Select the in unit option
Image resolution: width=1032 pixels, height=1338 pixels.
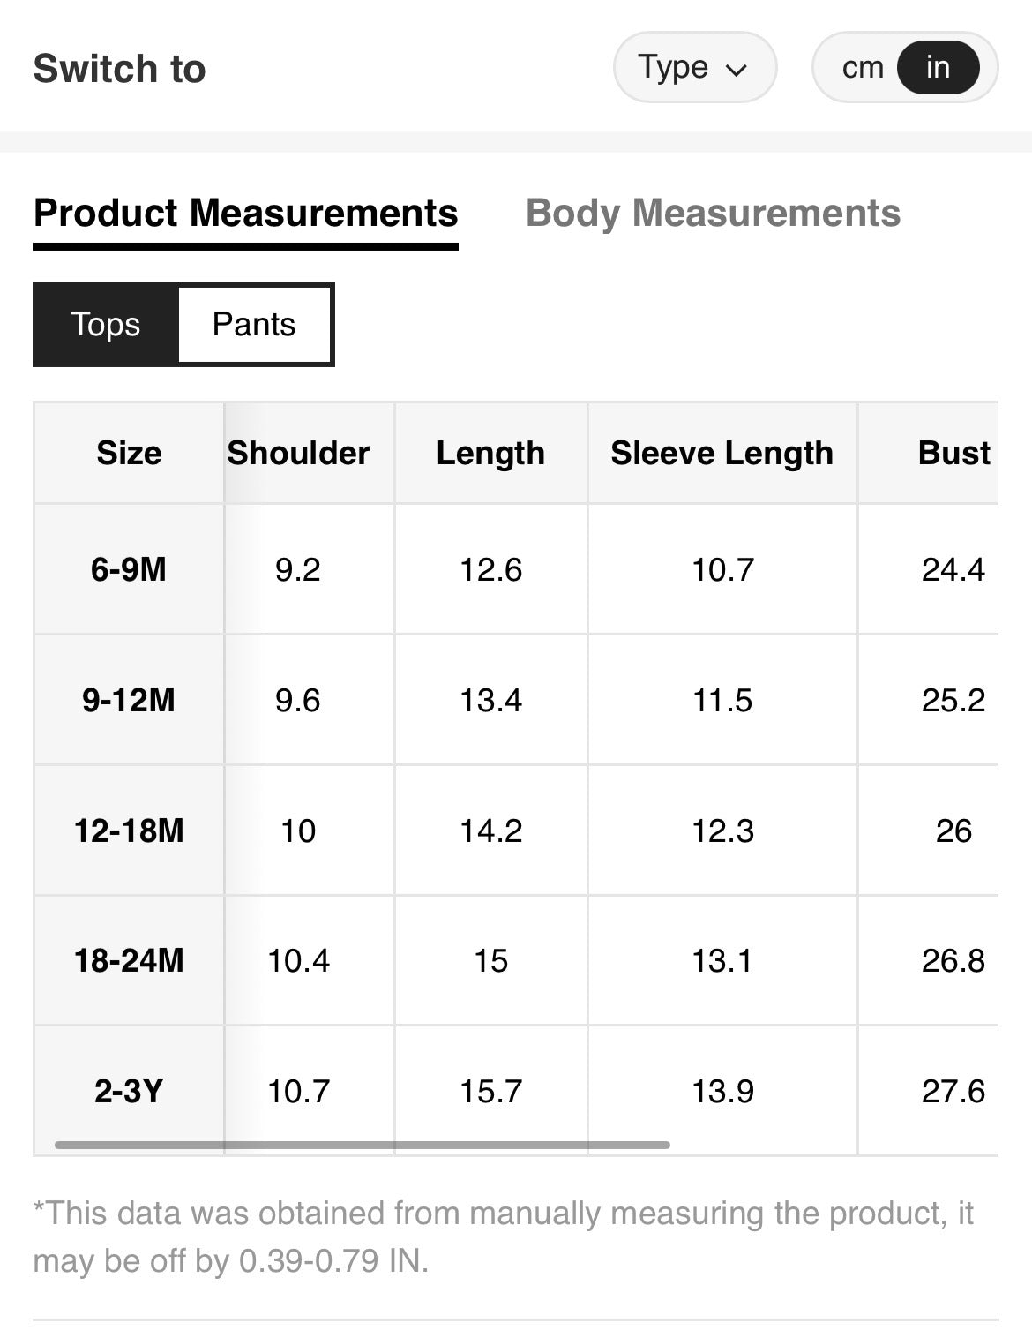[x=938, y=67]
